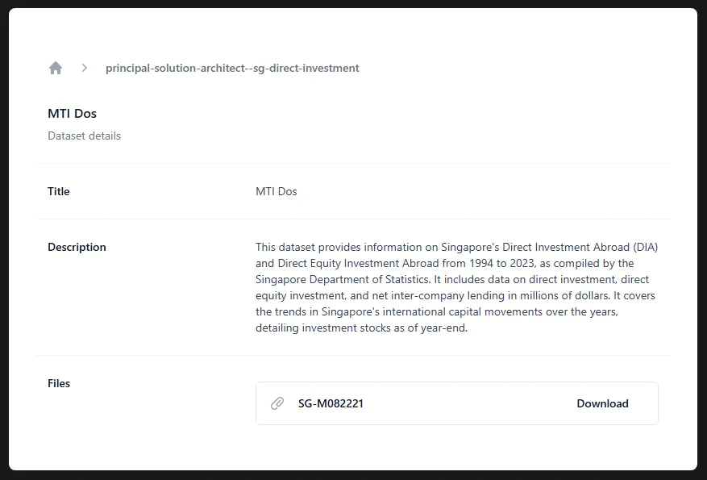Click the paperclip attachment icon
707x480 pixels.
[x=277, y=403]
